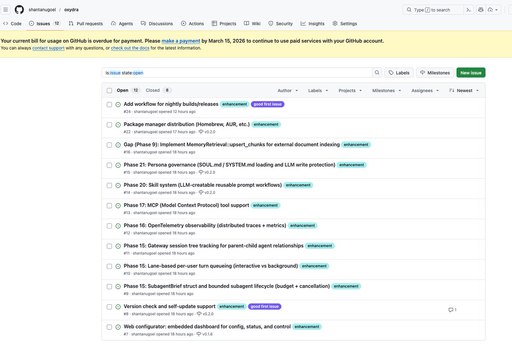Open the Copilot dropdown arrow in header
512x347 pixels.
point(493,9)
